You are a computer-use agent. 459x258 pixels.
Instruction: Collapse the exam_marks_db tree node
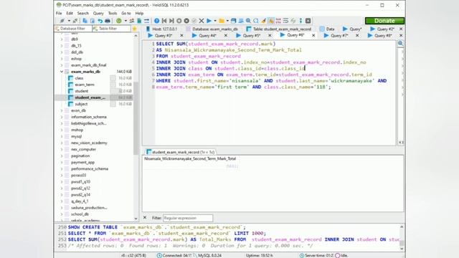tap(62, 72)
